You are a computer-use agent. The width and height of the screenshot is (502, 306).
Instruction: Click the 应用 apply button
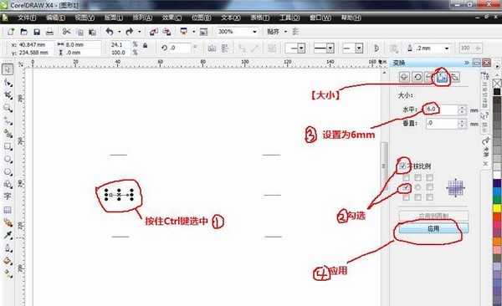(433, 228)
